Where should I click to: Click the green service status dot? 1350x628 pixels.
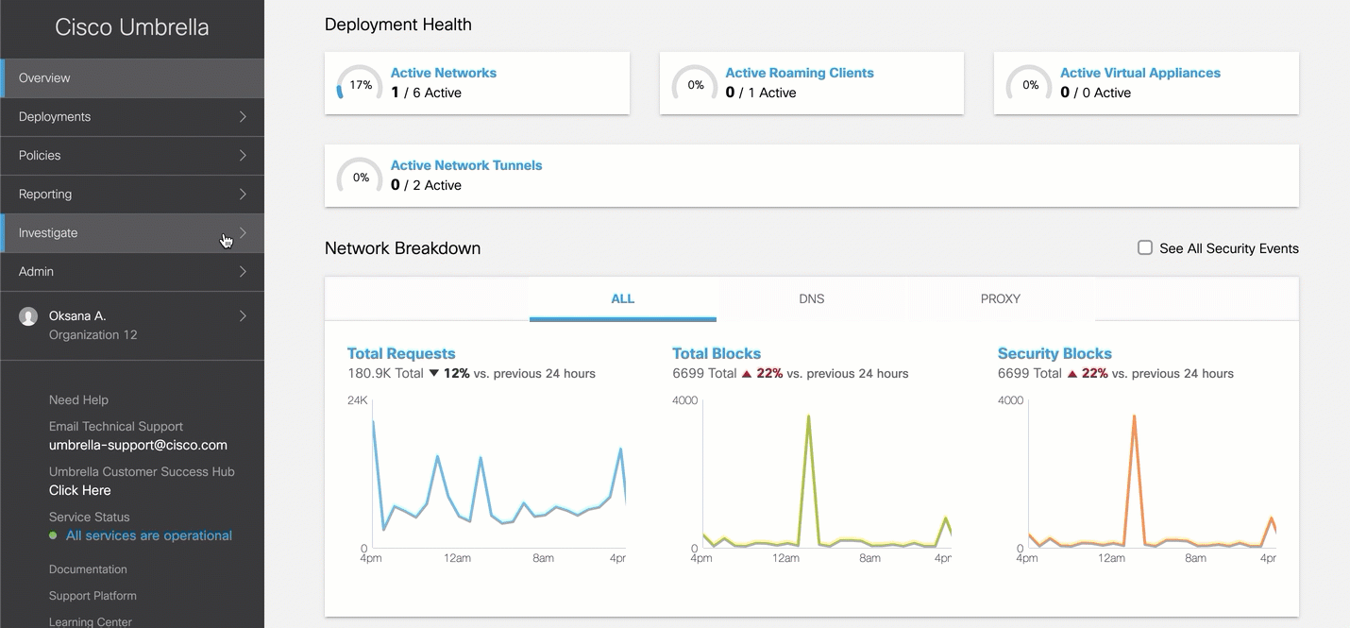(x=53, y=535)
